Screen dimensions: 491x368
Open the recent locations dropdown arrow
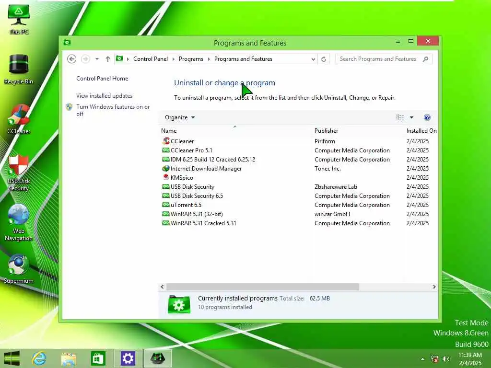(97, 59)
